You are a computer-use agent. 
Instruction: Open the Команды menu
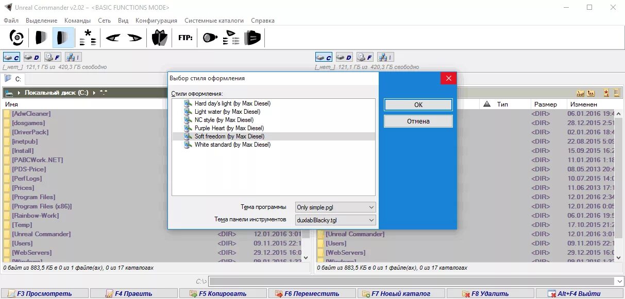click(77, 21)
